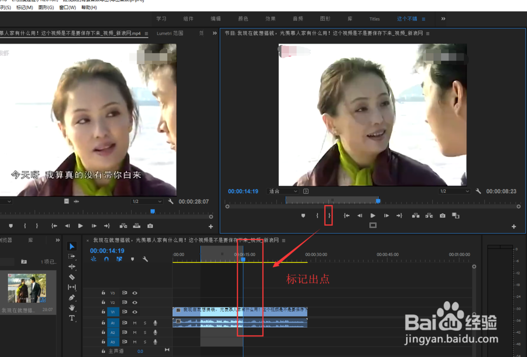Open 窗口(W) menu
Image resolution: width=527 pixels, height=357 pixels.
coord(67,7)
